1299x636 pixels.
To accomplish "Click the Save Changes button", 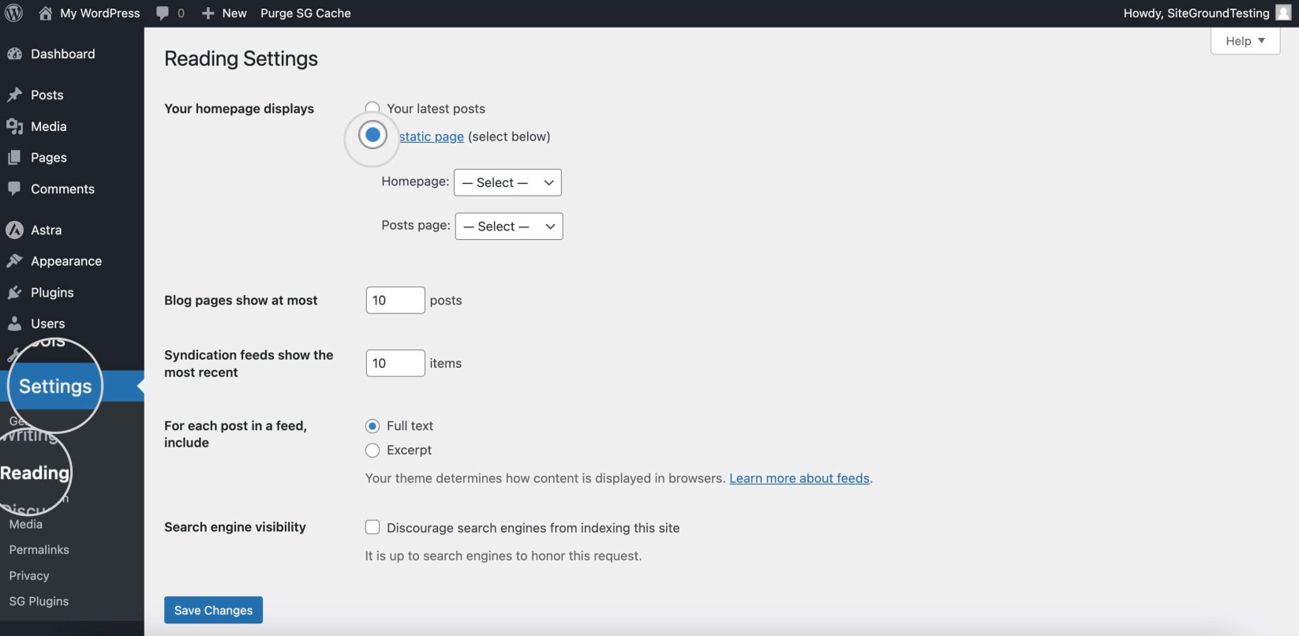I will click(x=213, y=610).
